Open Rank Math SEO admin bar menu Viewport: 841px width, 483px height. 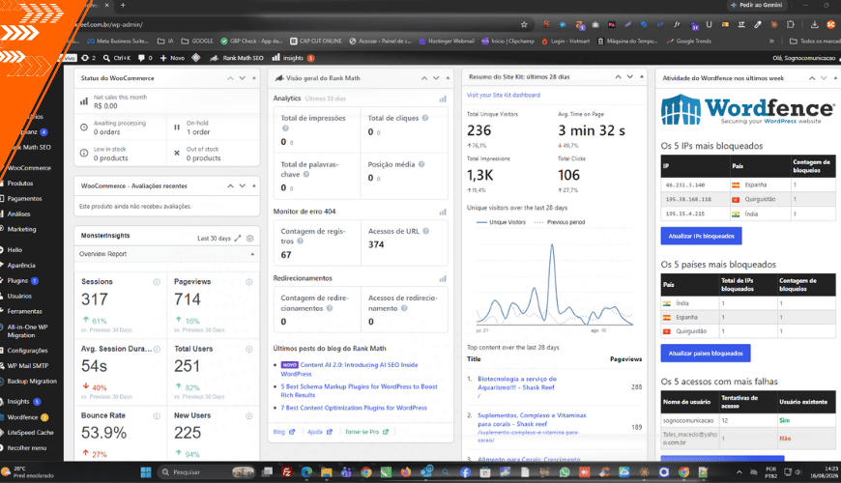coord(237,58)
